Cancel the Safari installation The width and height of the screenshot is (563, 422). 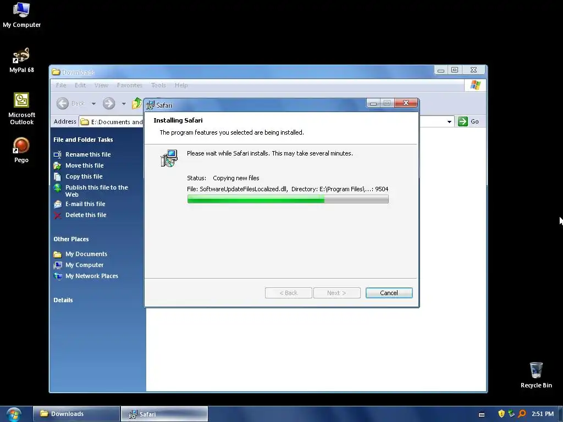click(x=389, y=293)
